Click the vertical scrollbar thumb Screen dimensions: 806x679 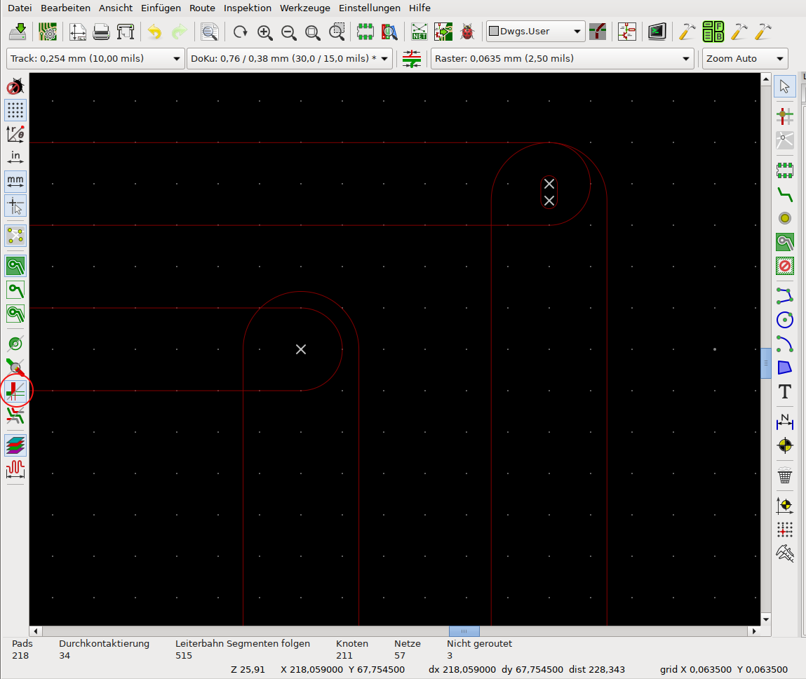pyautogui.click(x=766, y=363)
